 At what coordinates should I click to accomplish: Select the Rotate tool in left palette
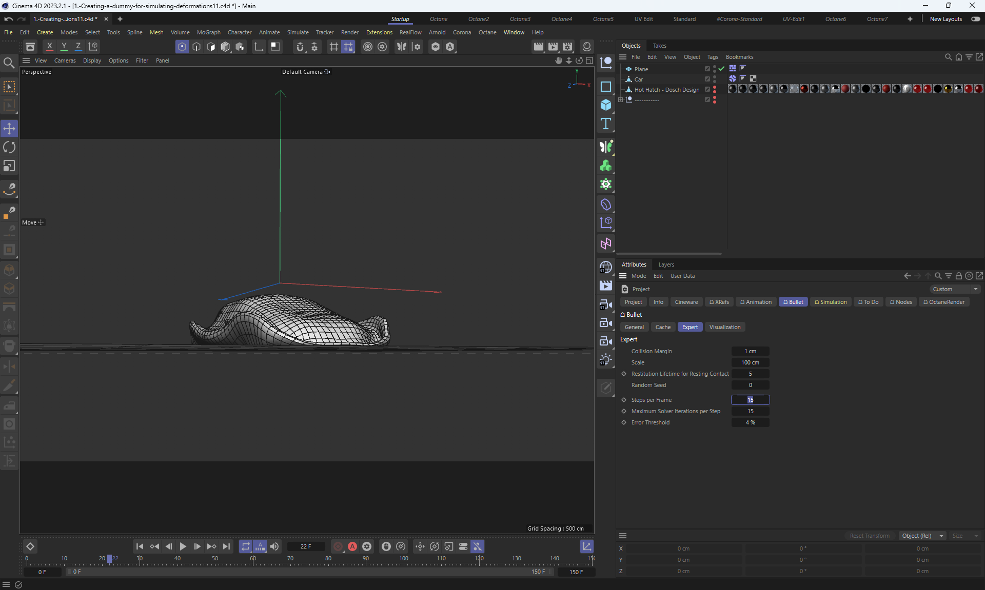[x=9, y=148]
